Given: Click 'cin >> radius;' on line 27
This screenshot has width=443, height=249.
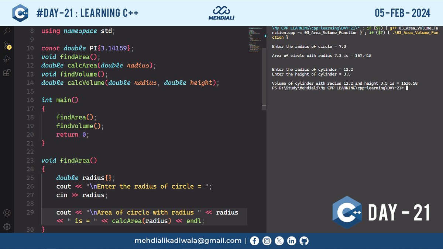Looking at the screenshot, I should [82, 195].
